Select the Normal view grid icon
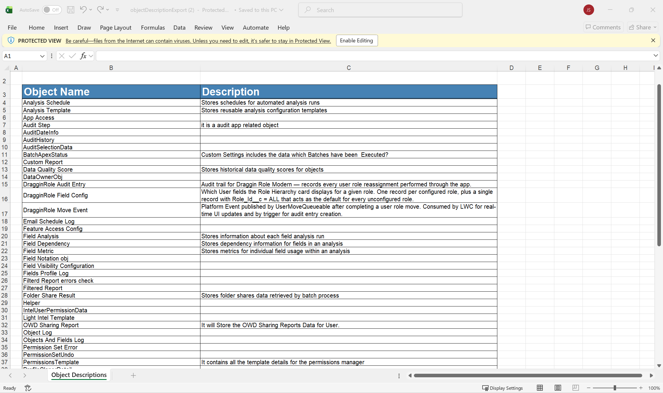 pyautogui.click(x=540, y=388)
